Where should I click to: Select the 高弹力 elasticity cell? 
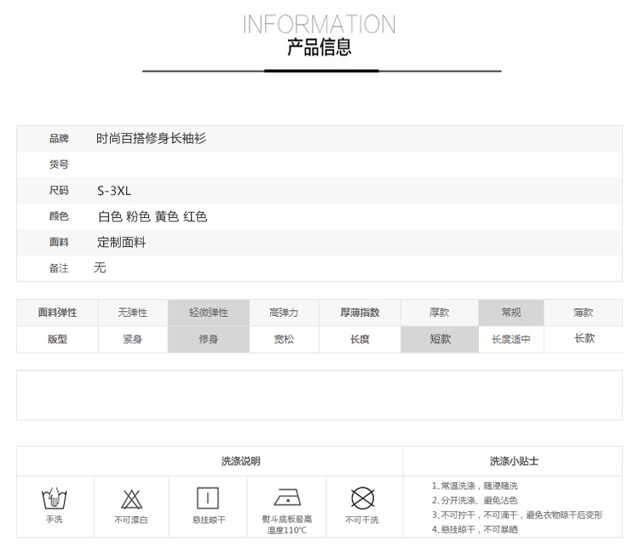click(284, 313)
